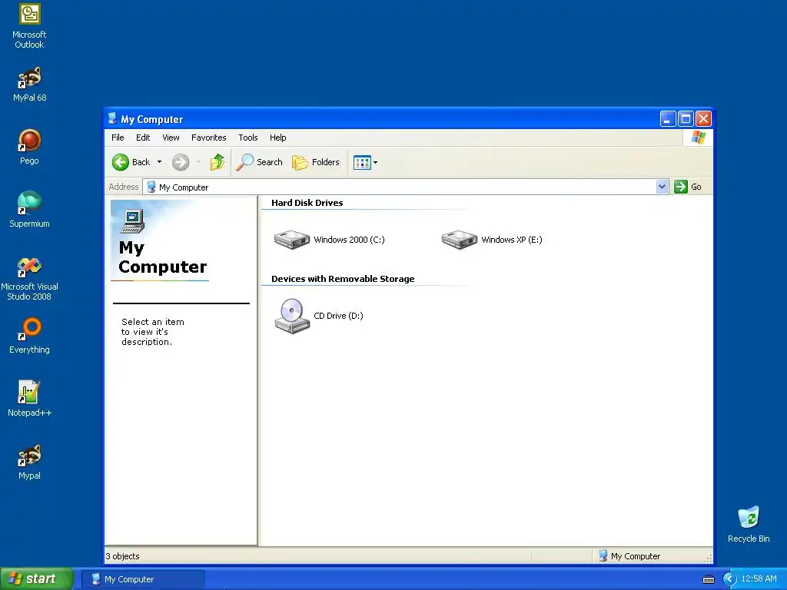
Task: Open the Help menu
Action: [277, 138]
